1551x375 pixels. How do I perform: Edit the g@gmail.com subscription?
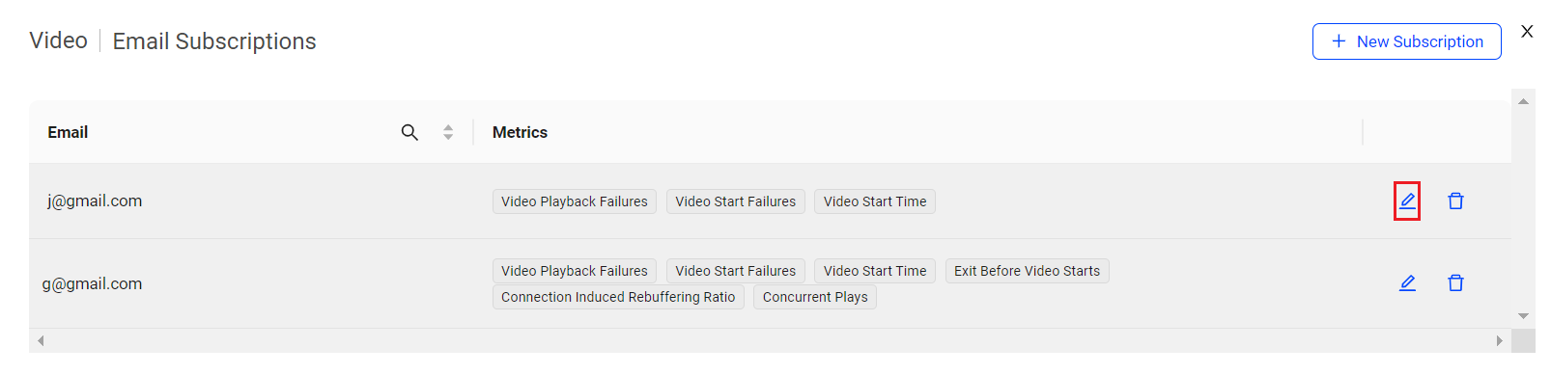(x=1407, y=282)
